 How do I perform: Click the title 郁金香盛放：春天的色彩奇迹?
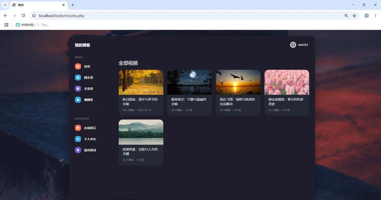click(x=286, y=102)
